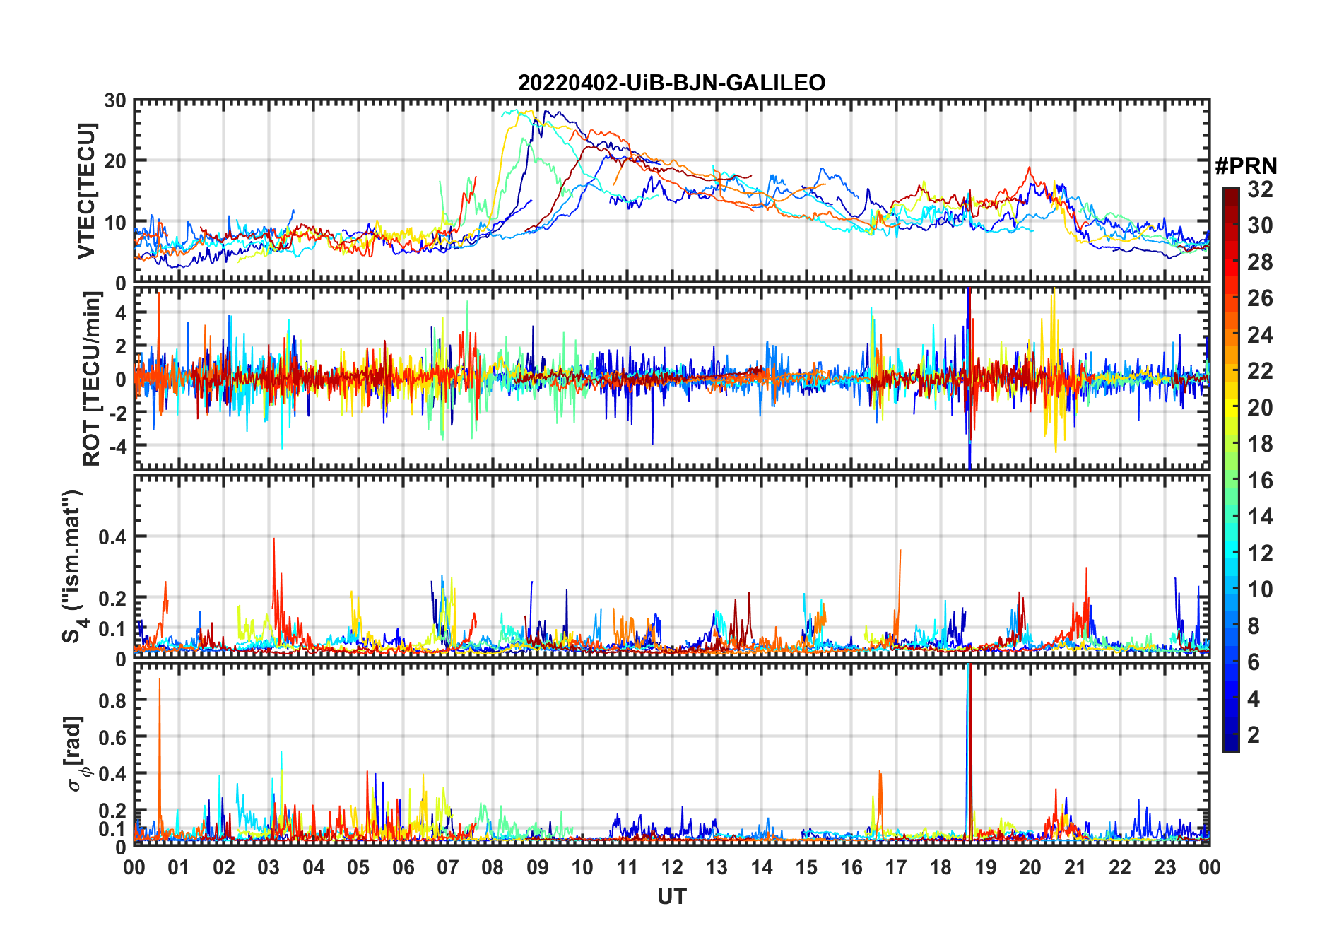The height and width of the screenshot is (940, 1344).
Task: Click the UT axis tick label "03"
Action: pyautogui.click(x=269, y=867)
